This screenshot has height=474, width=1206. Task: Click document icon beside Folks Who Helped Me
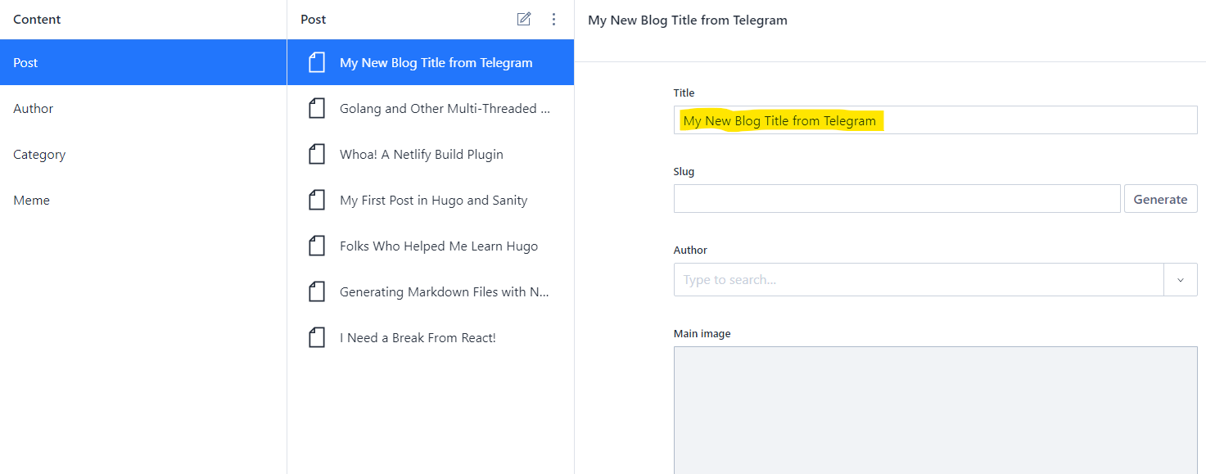coord(317,246)
